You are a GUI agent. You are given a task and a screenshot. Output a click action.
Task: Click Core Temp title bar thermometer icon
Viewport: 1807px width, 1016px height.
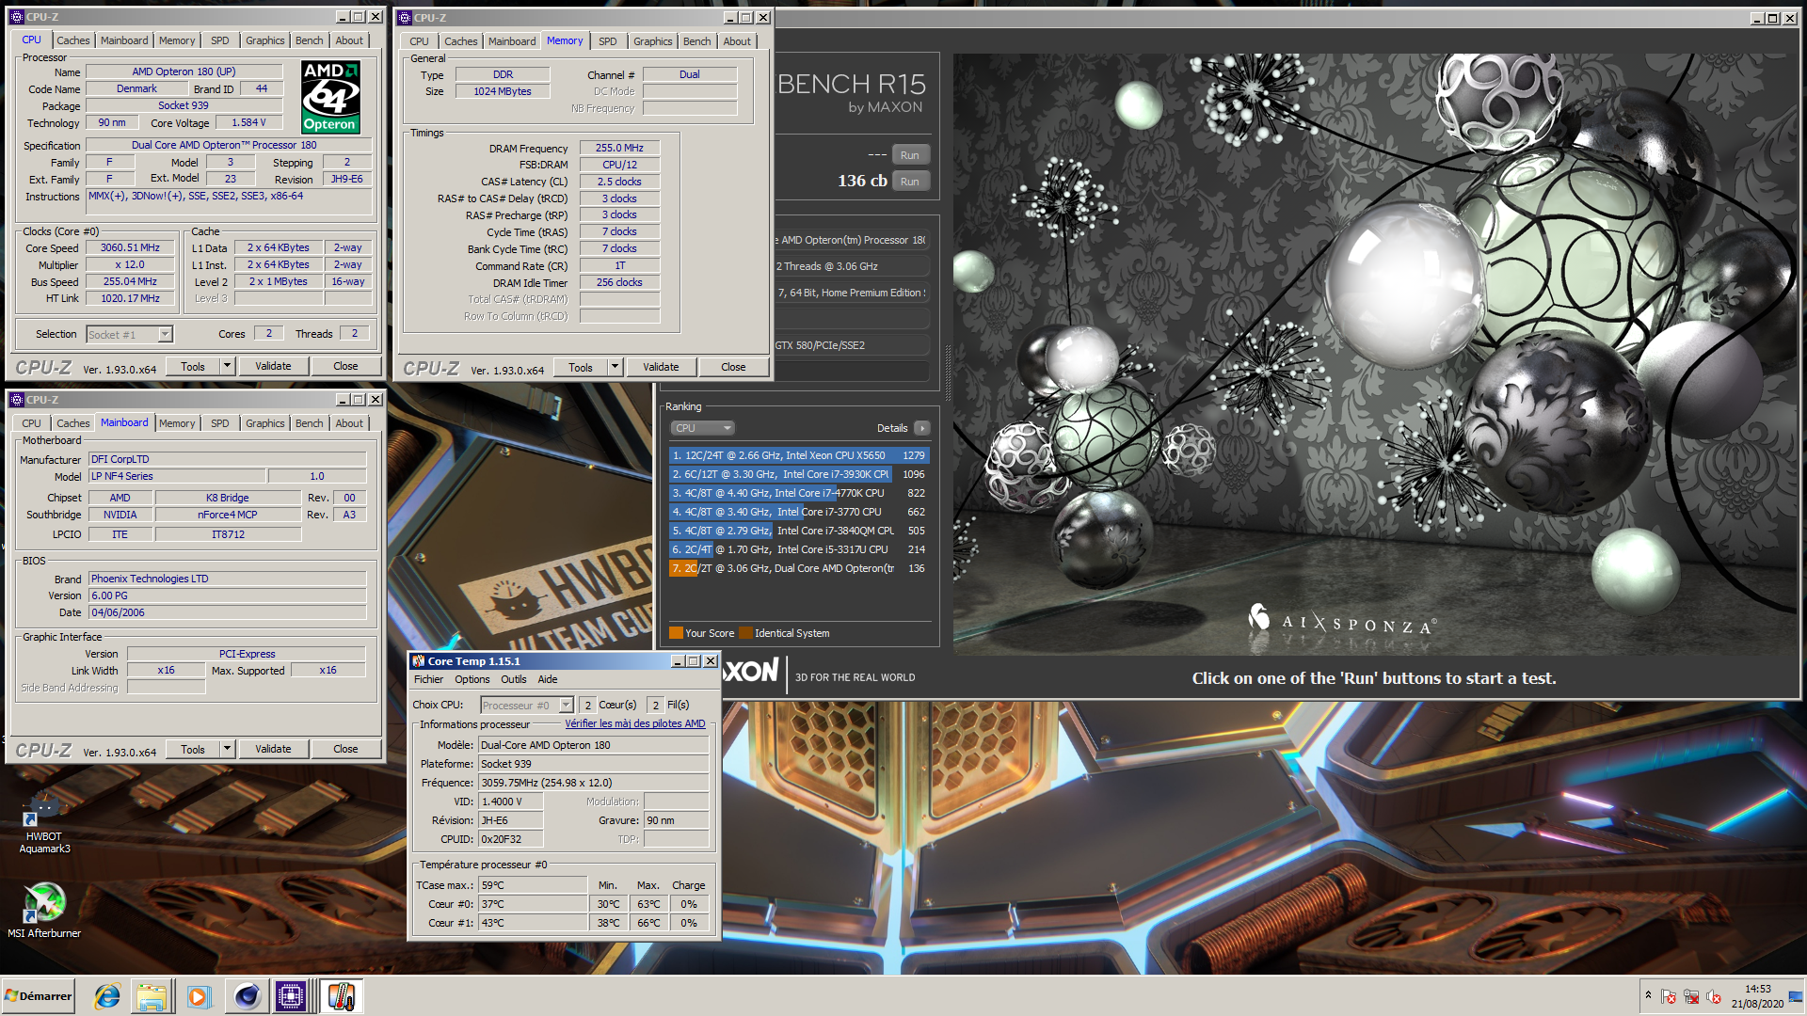(419, 661)
